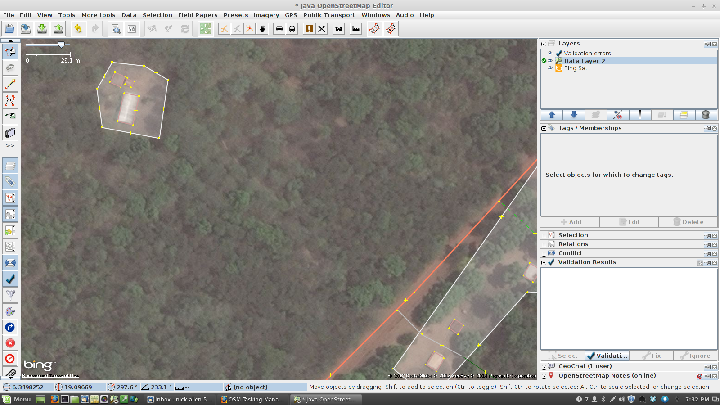Image resolution: width=720 pixels, height=405 pixels.
Task: Choose the orange road preset icon
Action: 224,29
